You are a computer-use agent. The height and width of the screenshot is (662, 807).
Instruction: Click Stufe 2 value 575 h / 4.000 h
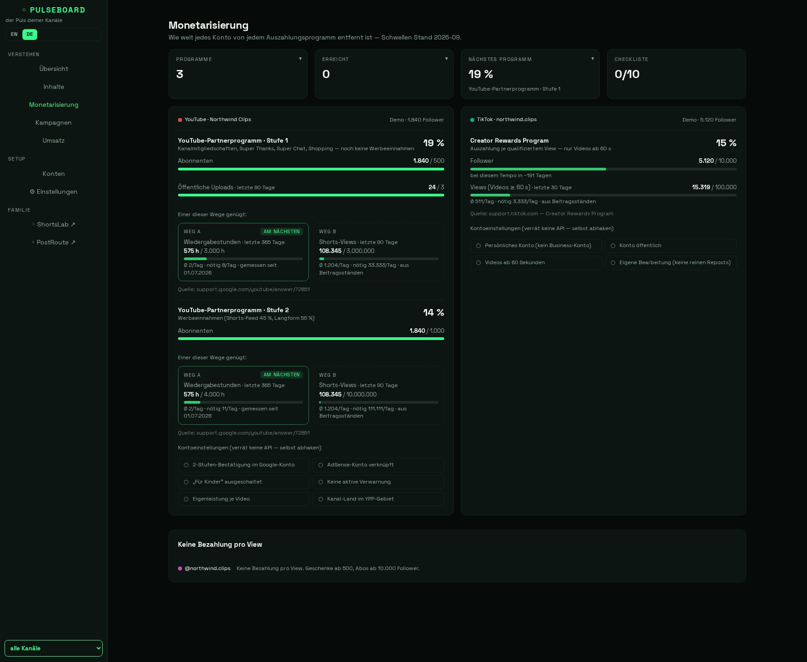pos(204,394)
